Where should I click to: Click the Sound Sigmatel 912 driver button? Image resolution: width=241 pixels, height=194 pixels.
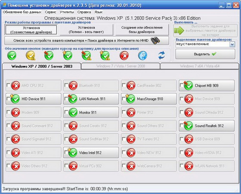coord(34,139)
